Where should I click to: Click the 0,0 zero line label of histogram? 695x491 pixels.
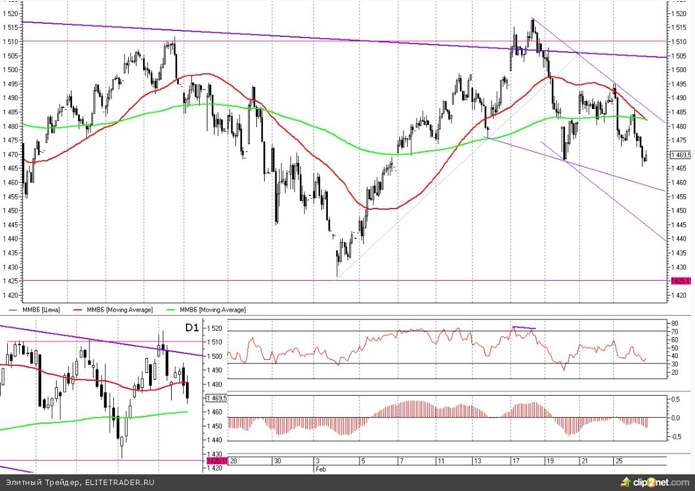674,418
